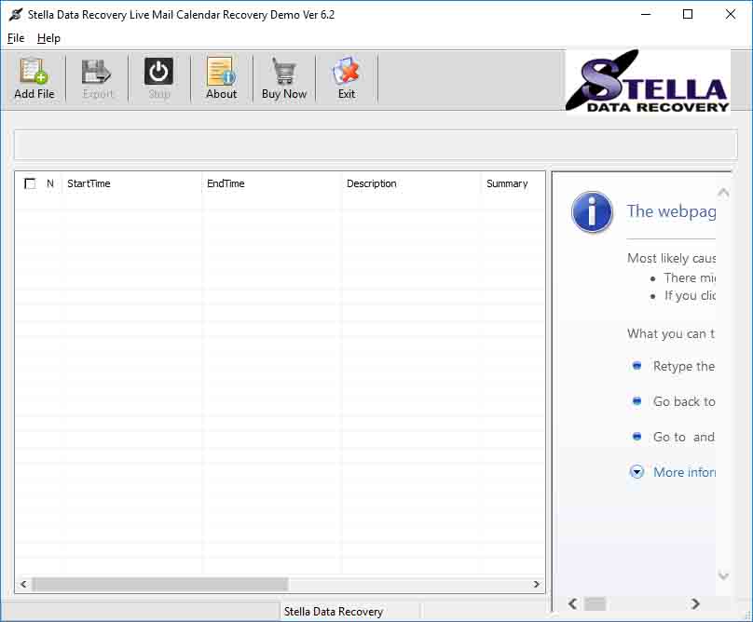
Task: Click the Buy Now shopping cart icon
Action: click(x=283, y=77)
